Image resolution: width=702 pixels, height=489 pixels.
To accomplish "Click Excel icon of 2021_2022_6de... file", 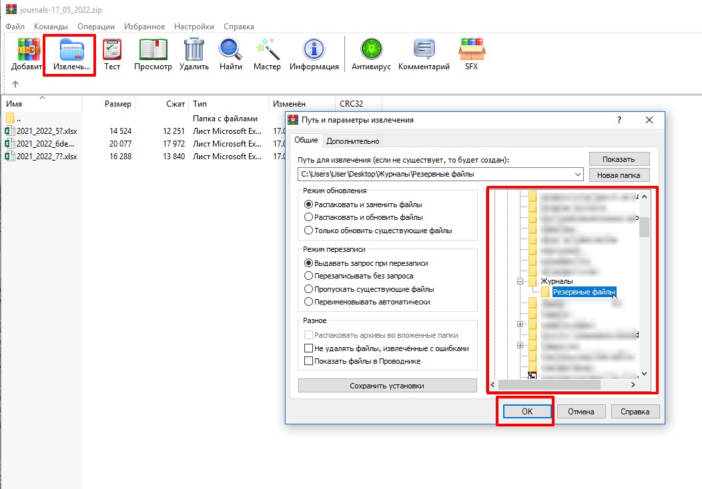I will pos(10,143).
